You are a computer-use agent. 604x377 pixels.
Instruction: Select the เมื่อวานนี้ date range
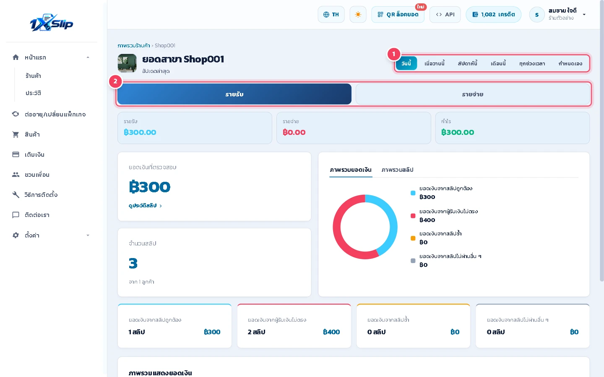[x=435, y=64]
